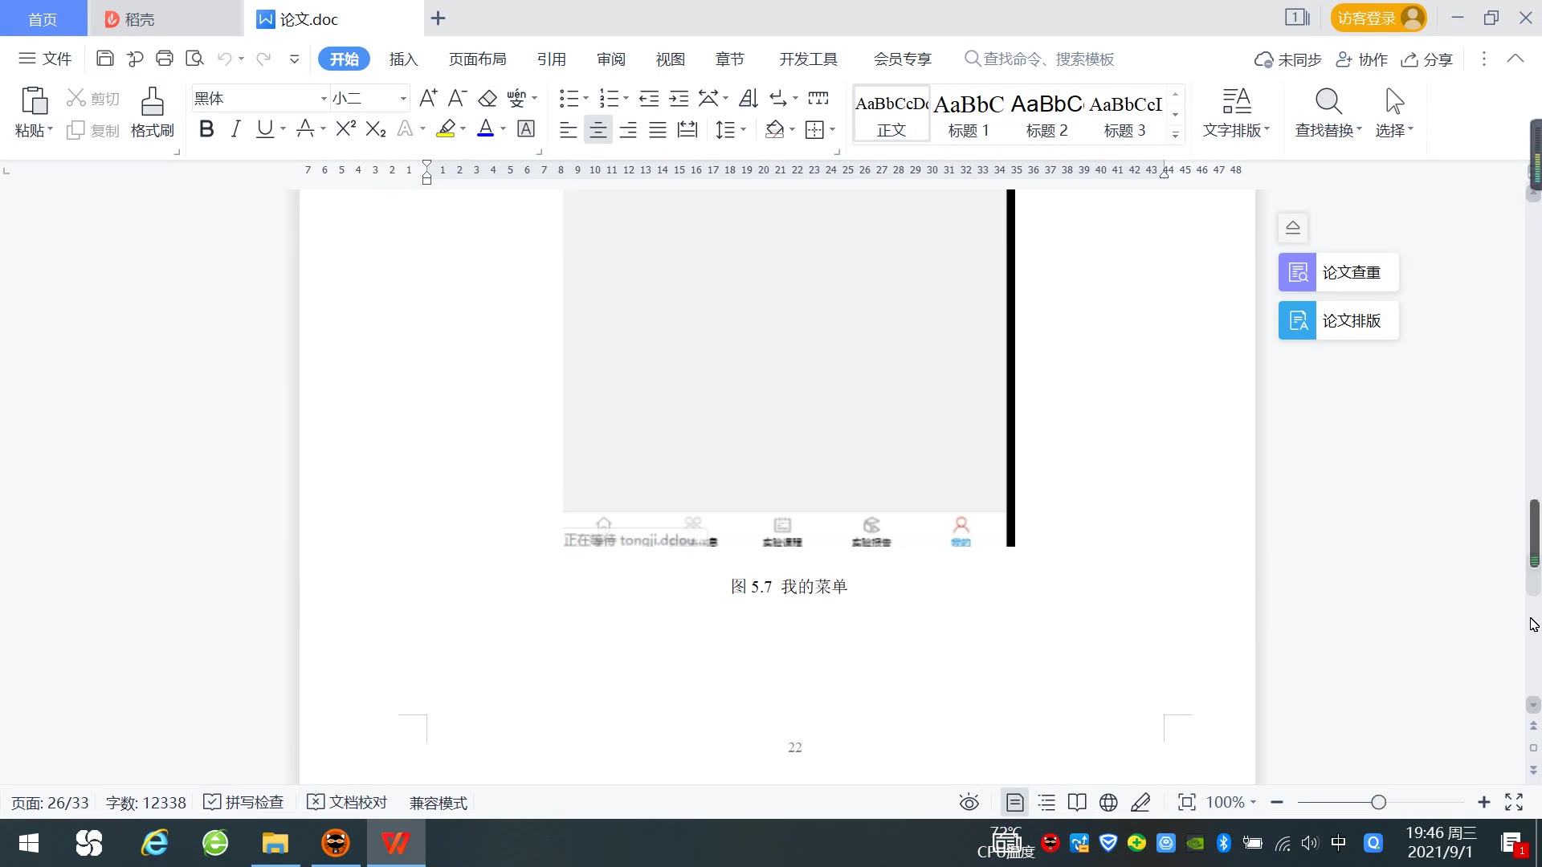Click the zoom slider handle

pyautogui.click(x=1379, y=803)
